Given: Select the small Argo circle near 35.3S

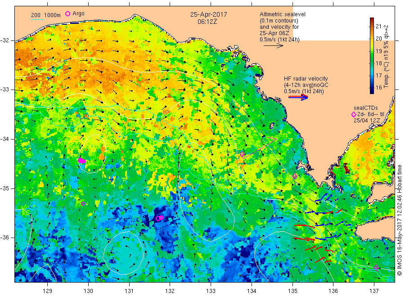Looking at the screenshot, I should 83,204.
